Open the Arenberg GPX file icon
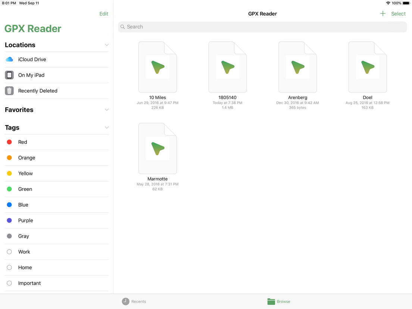Image resolution: width=412 pixels, height=309 pixels. coord(297,67)
